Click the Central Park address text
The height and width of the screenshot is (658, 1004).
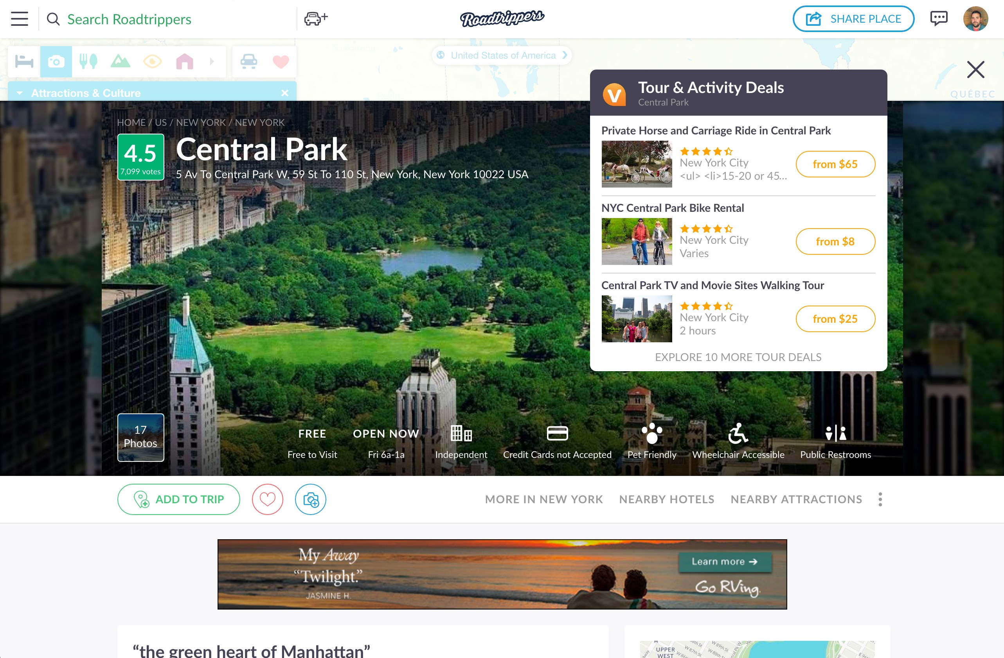(352, 174)
